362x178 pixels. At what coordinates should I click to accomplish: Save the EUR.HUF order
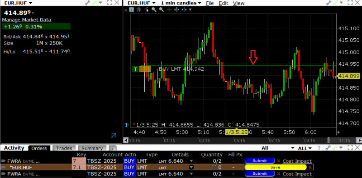click(275, 167)
